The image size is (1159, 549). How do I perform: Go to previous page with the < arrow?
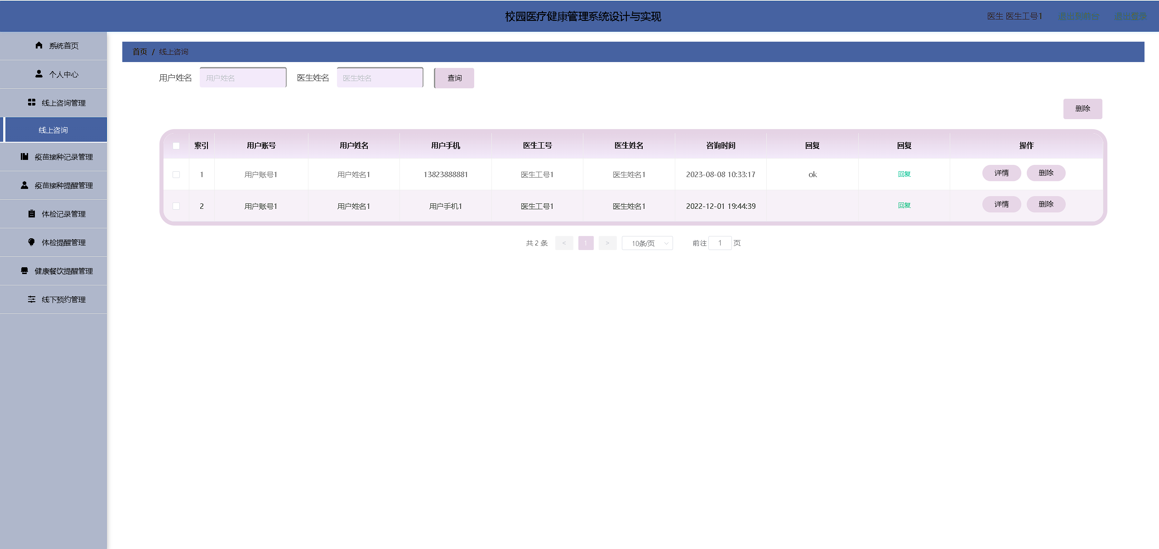point(564,243)
